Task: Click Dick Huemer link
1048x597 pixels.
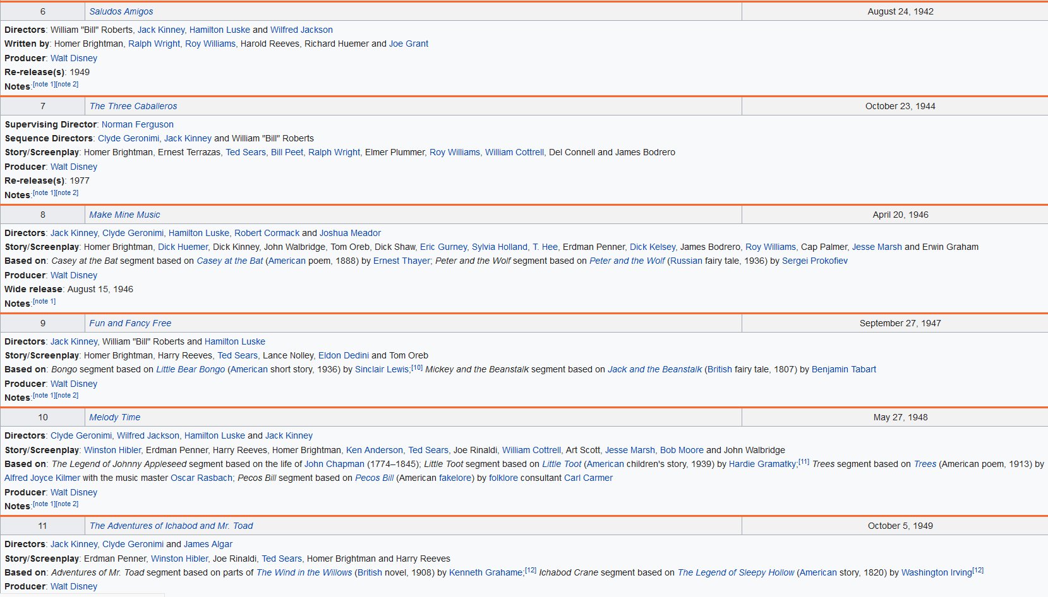Action: tap(183, 247)
